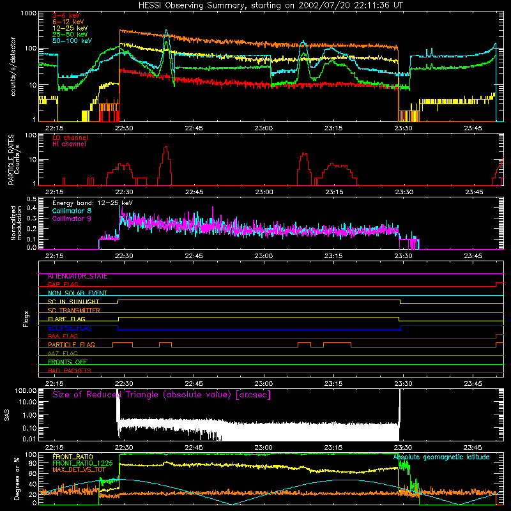Click the 0.5 value on modulation axis

coord(31,199)
